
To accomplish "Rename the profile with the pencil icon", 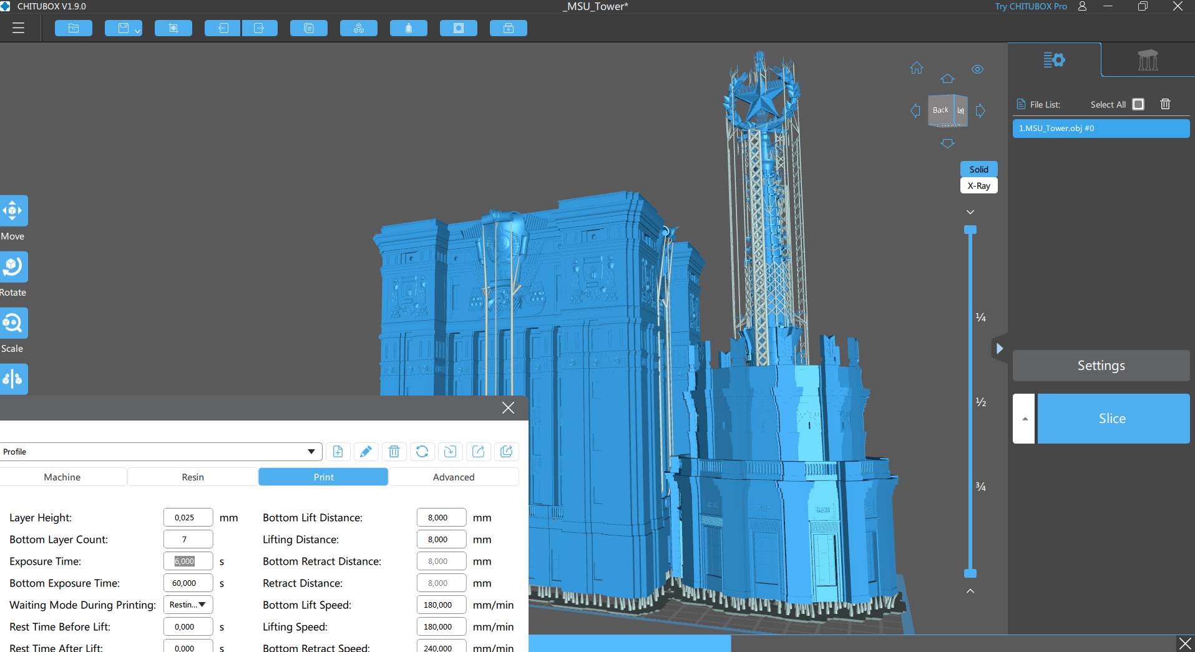I will click(x=366, y=451).
